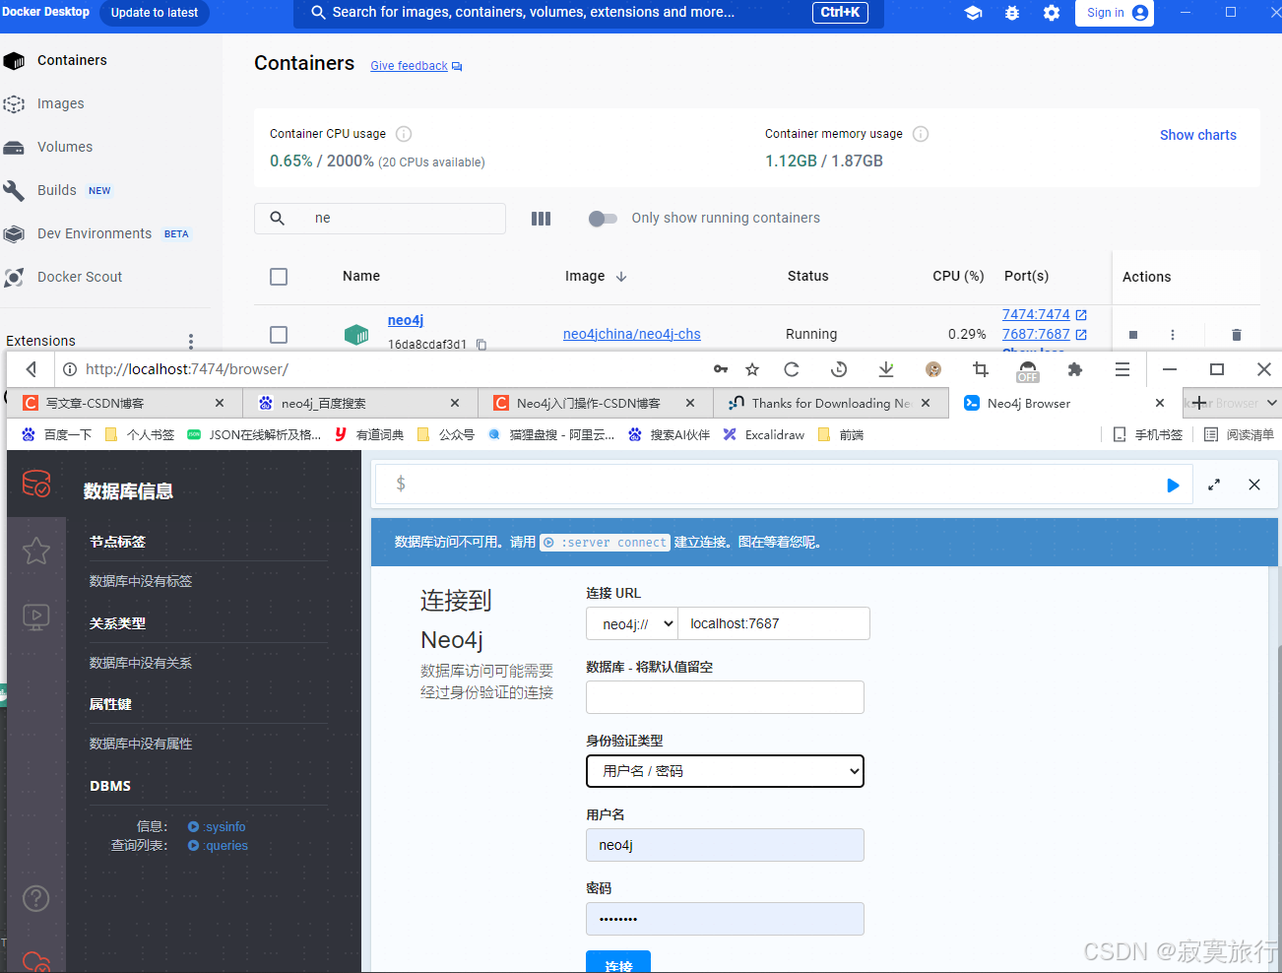Close the Neo4j Browser tab
This screenshot has height=973, width=1282.
(1160, 403)
